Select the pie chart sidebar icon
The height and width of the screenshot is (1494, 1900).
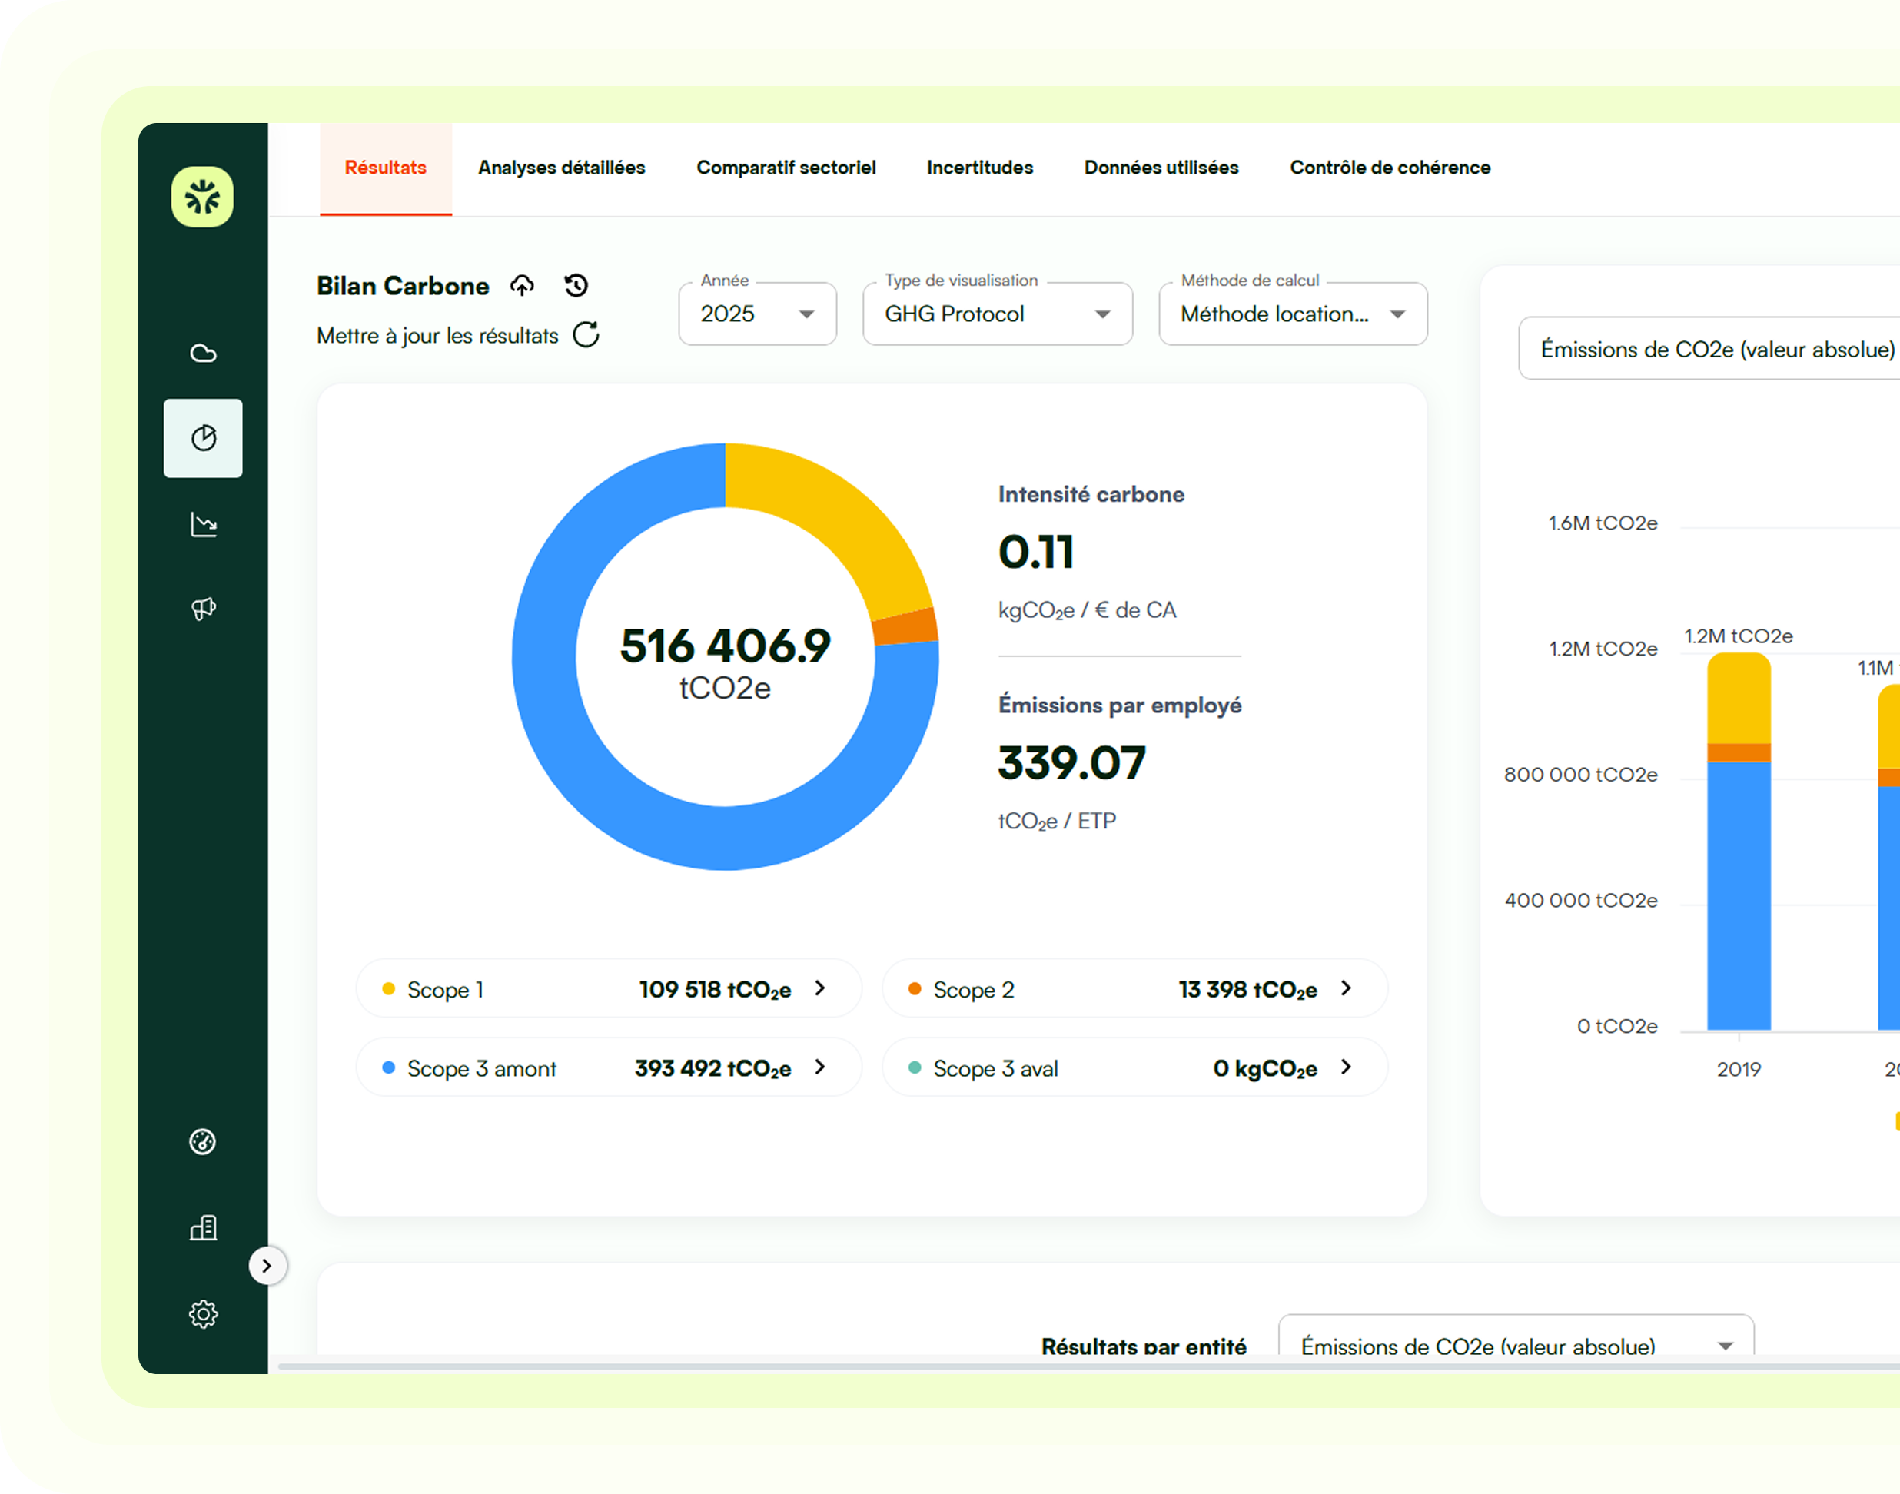(x=203, y=438)
